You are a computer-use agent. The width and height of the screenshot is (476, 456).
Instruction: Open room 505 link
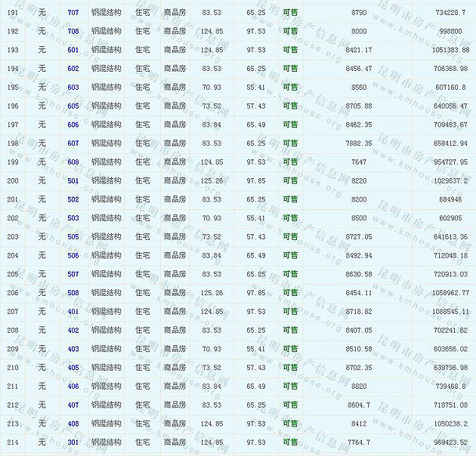pos(73,237)
